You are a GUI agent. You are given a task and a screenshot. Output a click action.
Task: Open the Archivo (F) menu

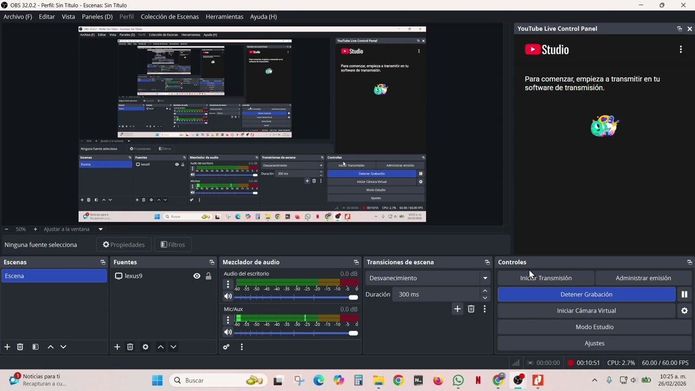pyautogui.click(x=18, y=17)
